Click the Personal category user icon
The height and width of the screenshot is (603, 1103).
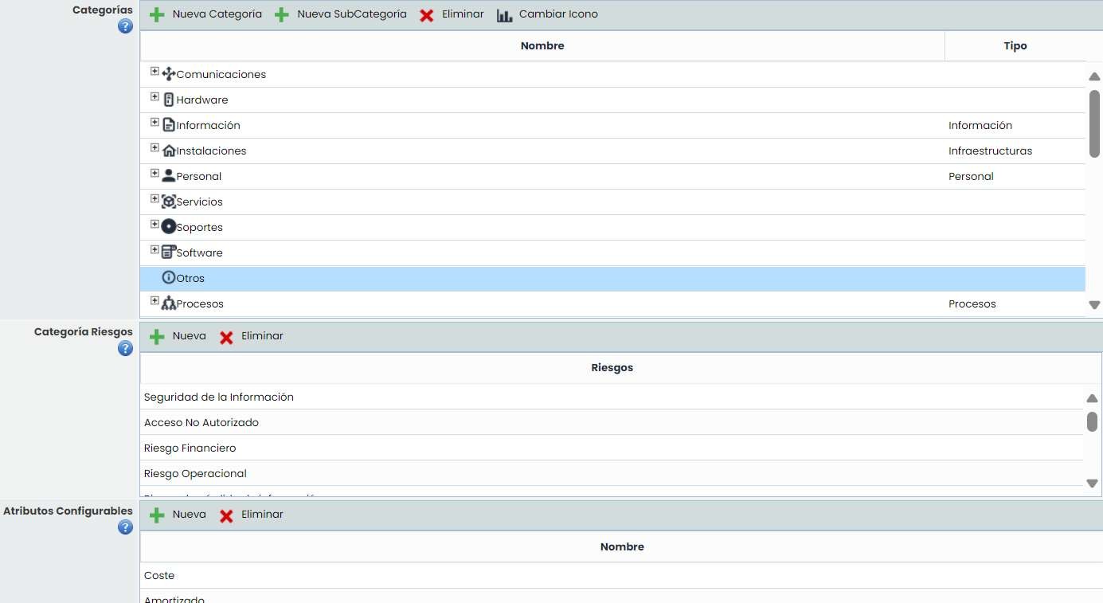pyautogui.click(x=168, y=176)
